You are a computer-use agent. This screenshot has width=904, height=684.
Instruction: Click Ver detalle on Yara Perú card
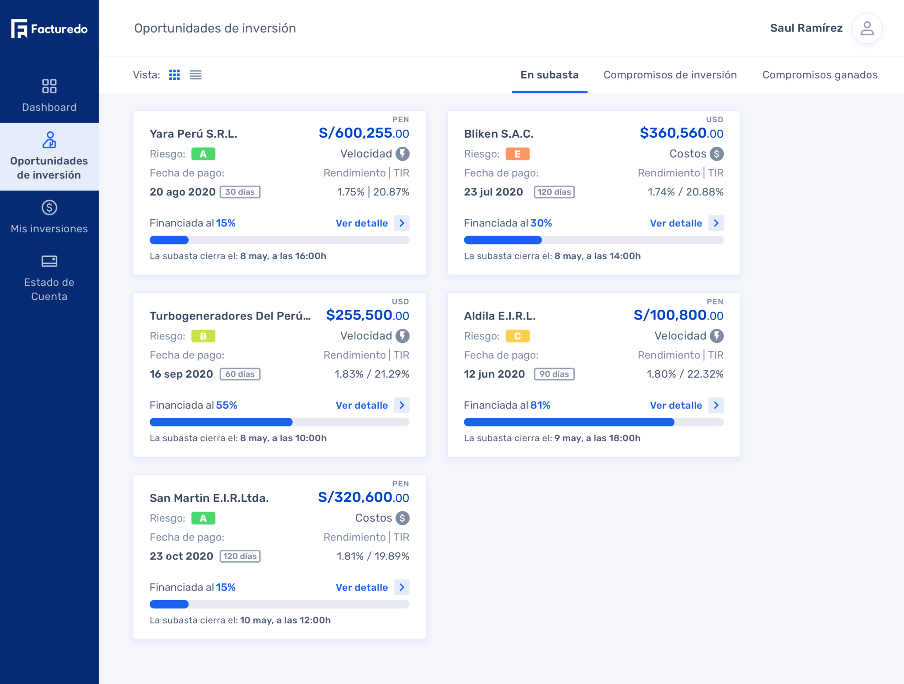tap(362, 223)
